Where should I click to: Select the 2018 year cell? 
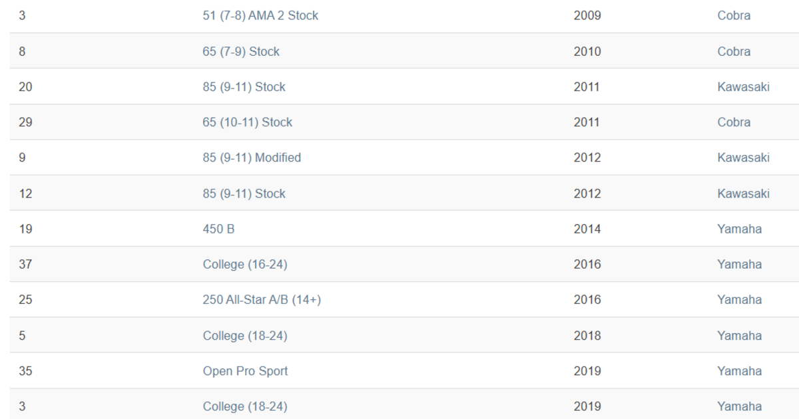587,336
